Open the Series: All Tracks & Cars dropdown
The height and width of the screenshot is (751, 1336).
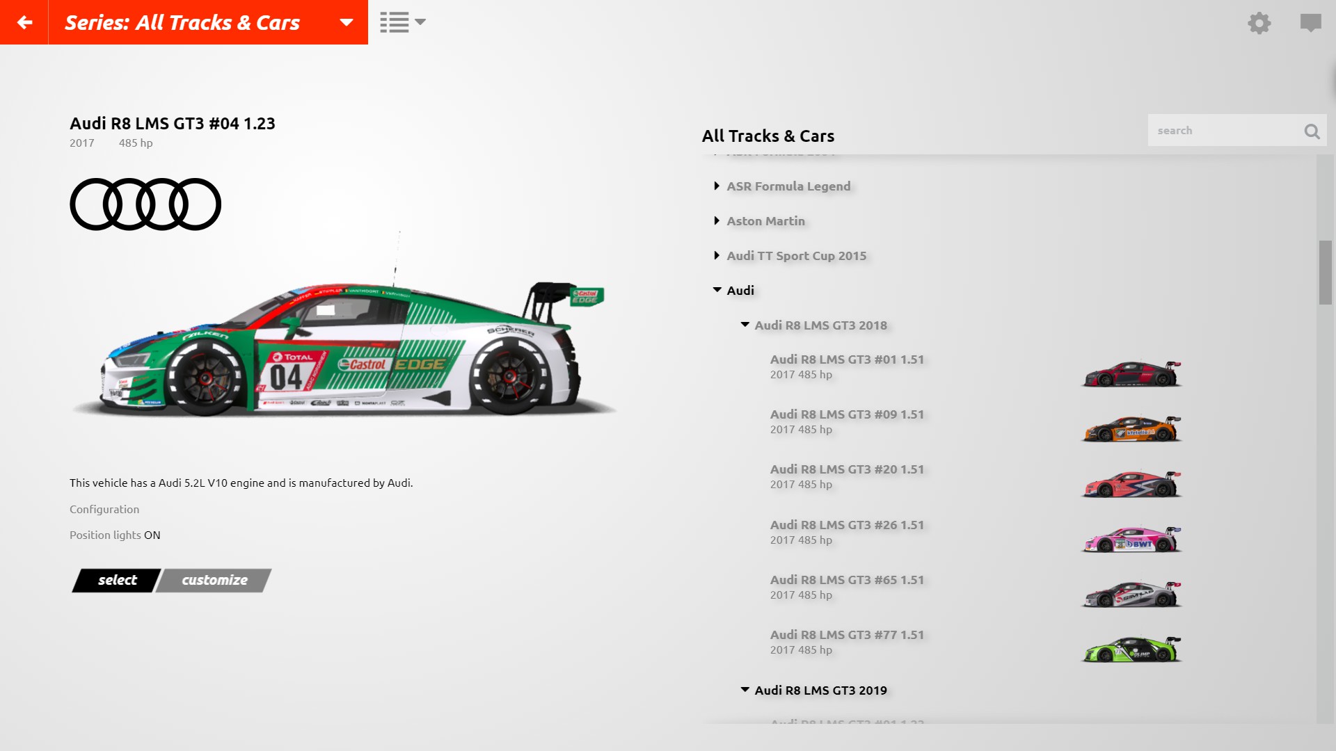[x=208, y=22]
